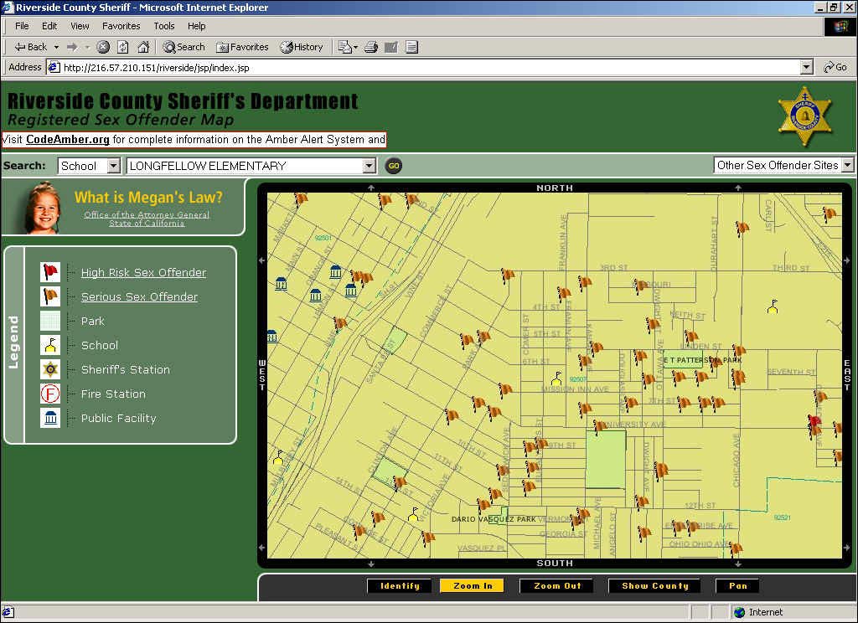Open the Serious Sex Offender link
Screen dimensions: 858x623
click(139, 296)
